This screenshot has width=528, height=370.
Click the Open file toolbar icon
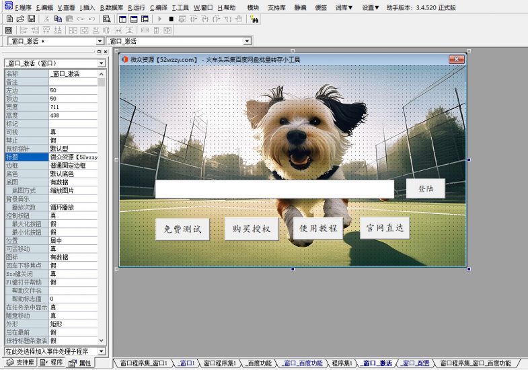pyautogui.click(x=20, y=19)
